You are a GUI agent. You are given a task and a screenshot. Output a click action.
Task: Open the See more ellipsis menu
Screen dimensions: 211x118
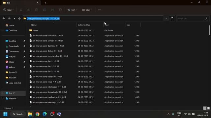pyautogui.click(x=99, y=10)
